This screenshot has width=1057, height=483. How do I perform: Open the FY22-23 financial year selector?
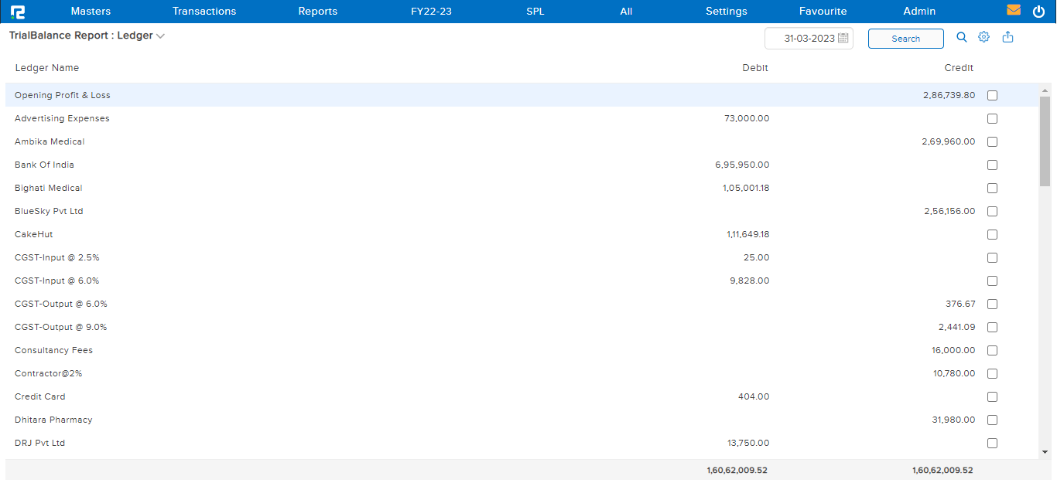[x=431, y=12]
